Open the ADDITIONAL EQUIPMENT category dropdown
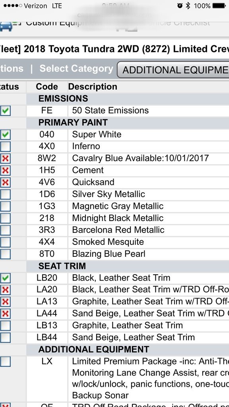229x407 pixels. coord(173,70)
